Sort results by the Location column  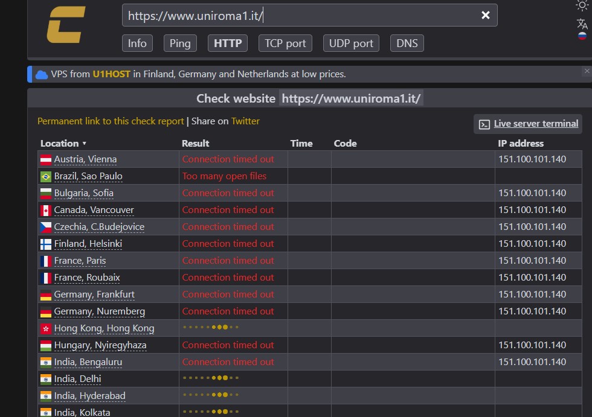(63, 144)
